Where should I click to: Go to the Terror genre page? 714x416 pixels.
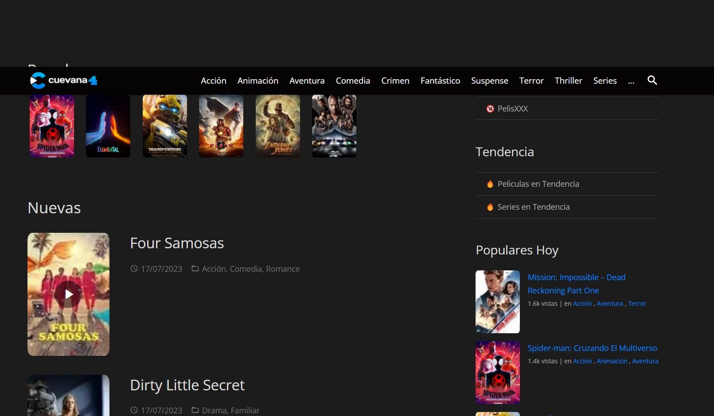pos(531,81)
